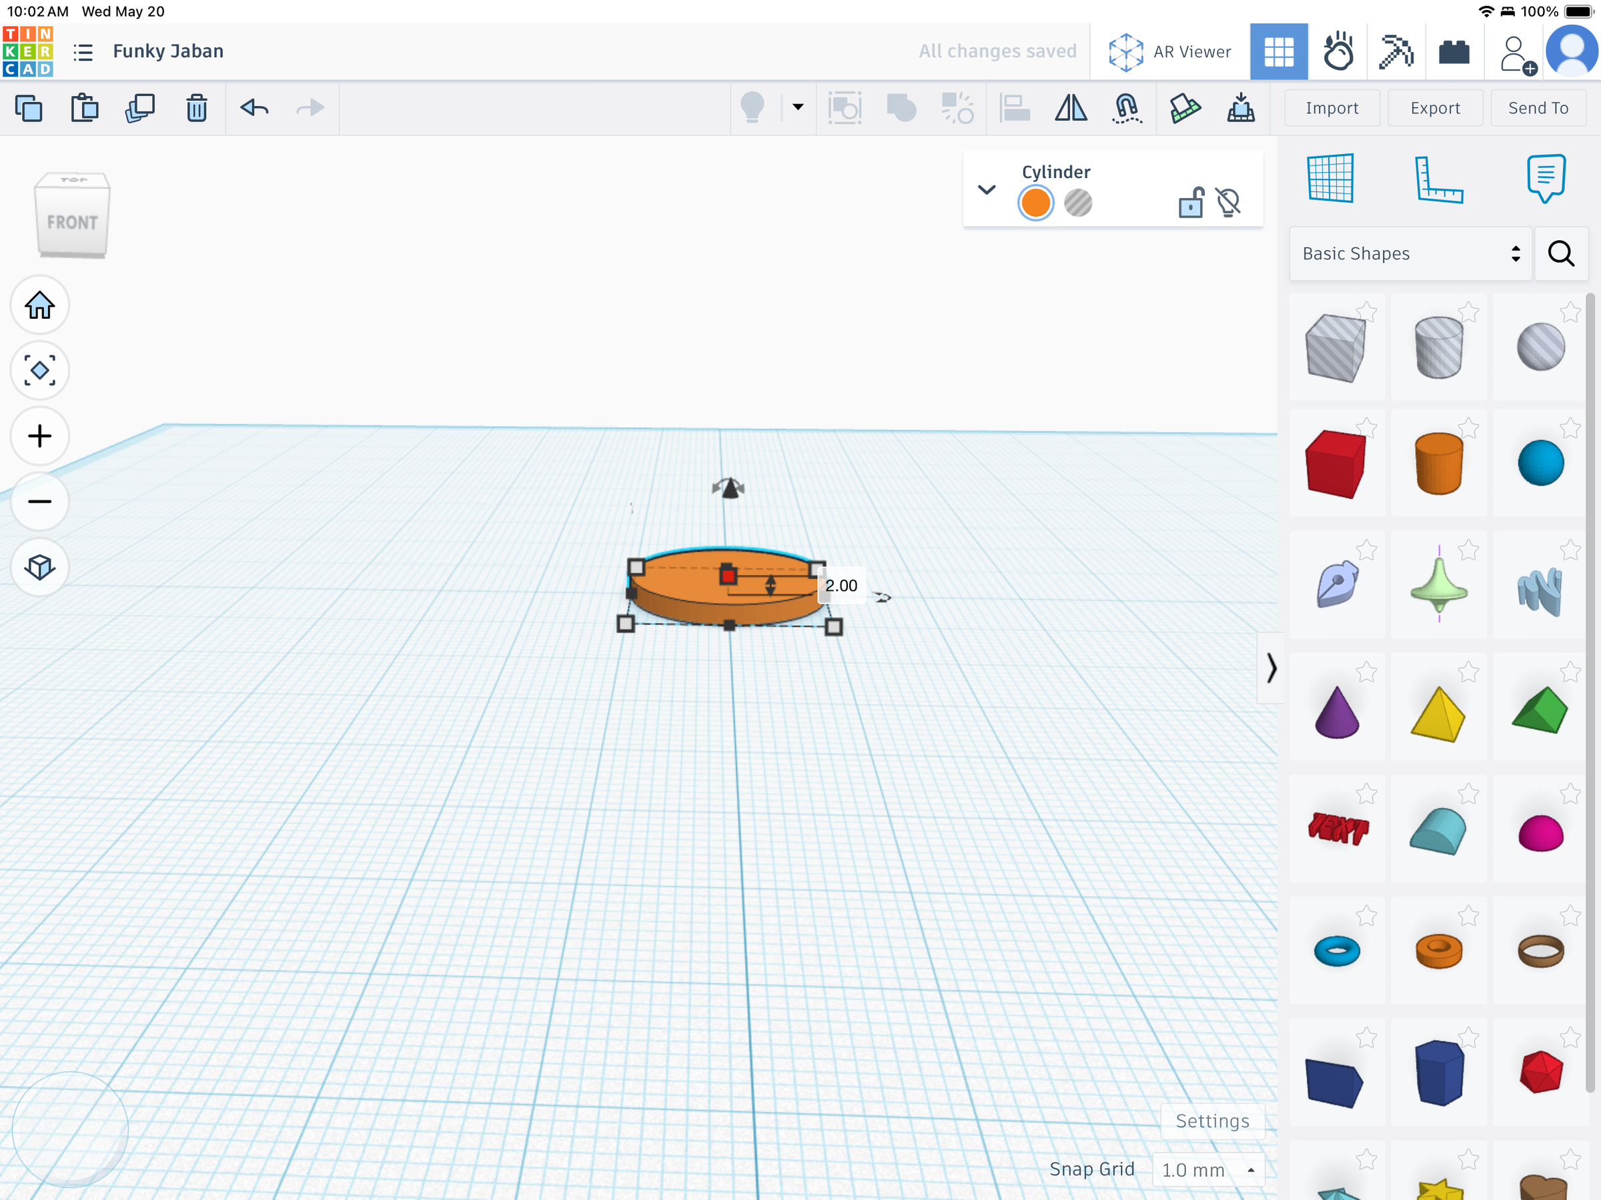Click the Cruise magnet tool icon
Viewport: 1601px width, 1200px height.
(x=1126, y=109)
